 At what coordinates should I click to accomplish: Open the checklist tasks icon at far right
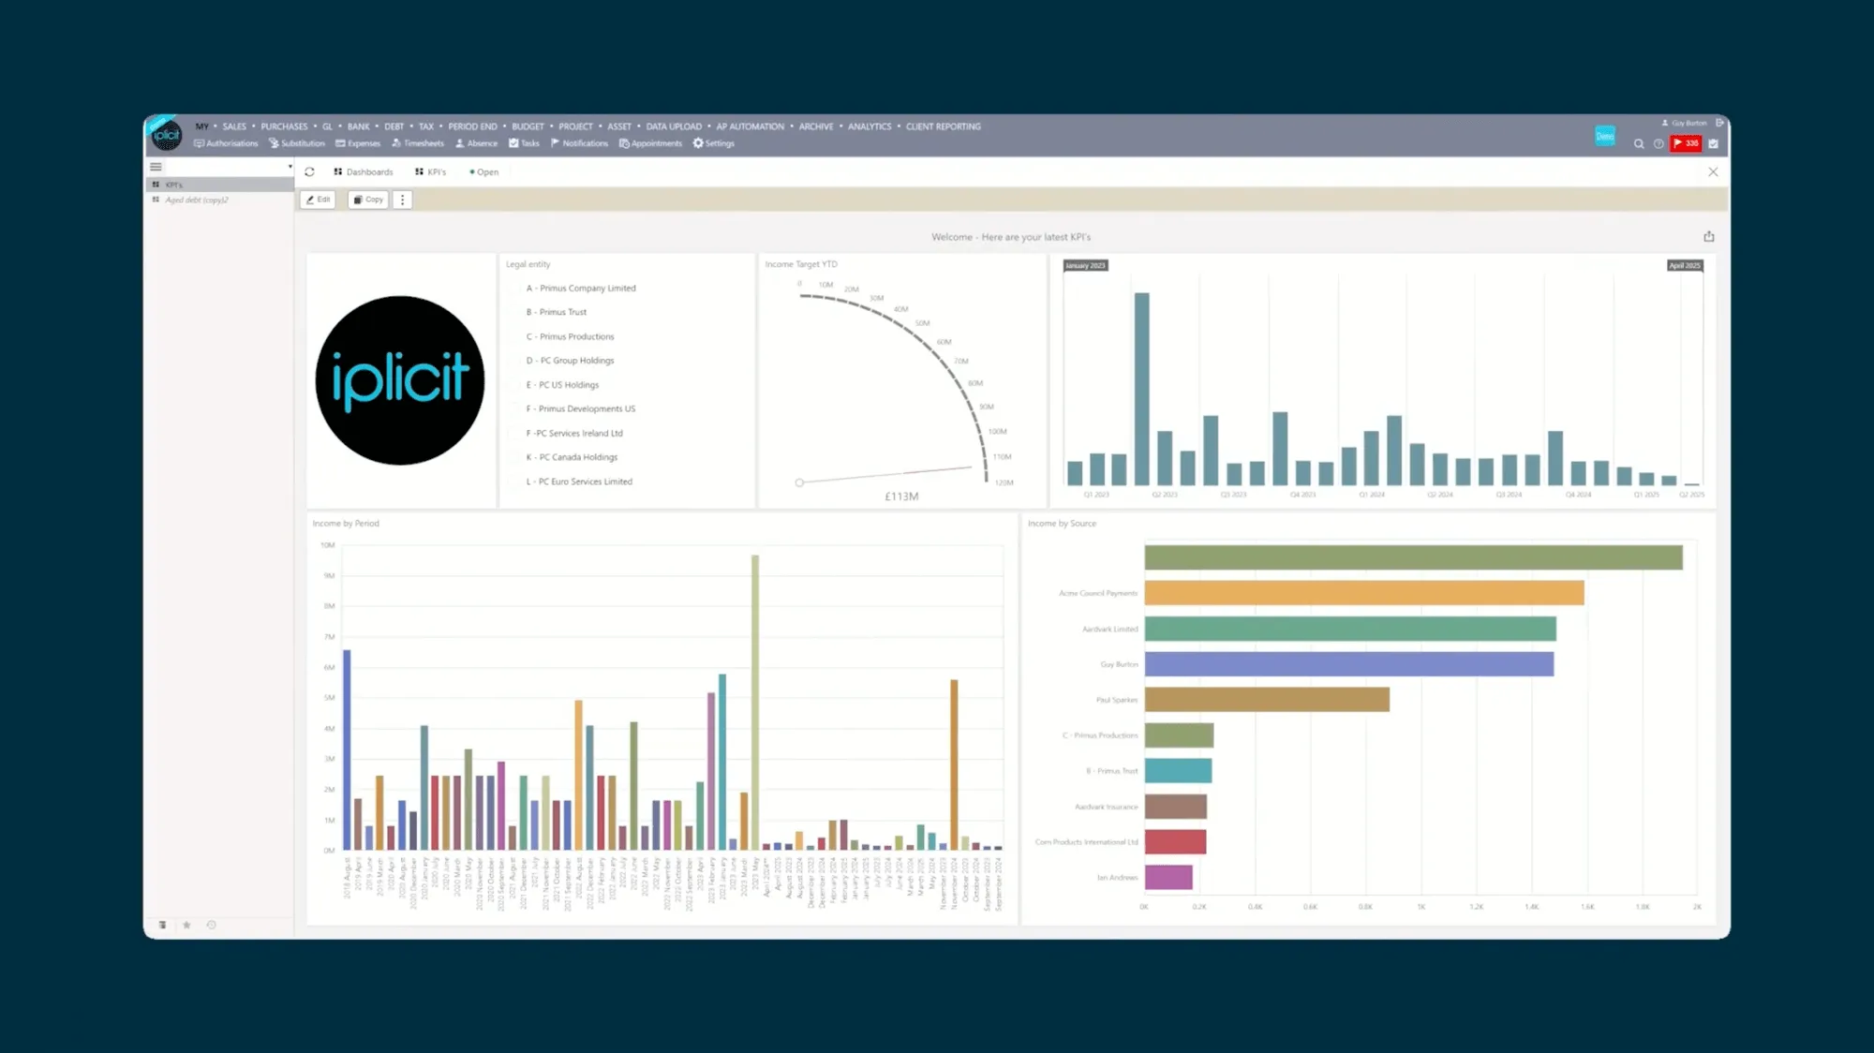[x=1713, y=144]
